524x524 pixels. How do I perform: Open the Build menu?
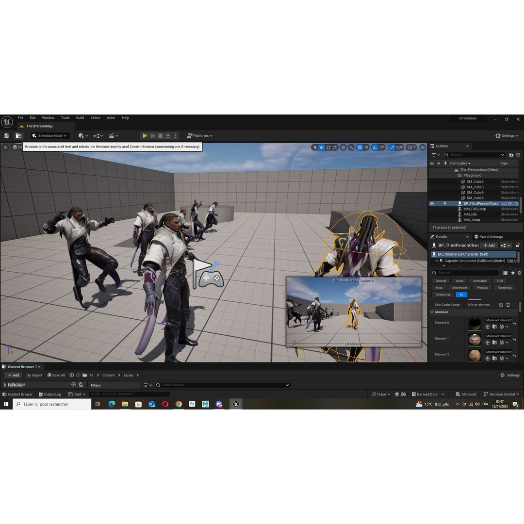click(80, 117)
